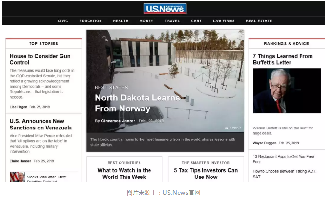Screen dimensions: 331x208
Task: Click the Stocks Rise story thumbnail image
Action: pyautogui.click(x=17, y=177)
